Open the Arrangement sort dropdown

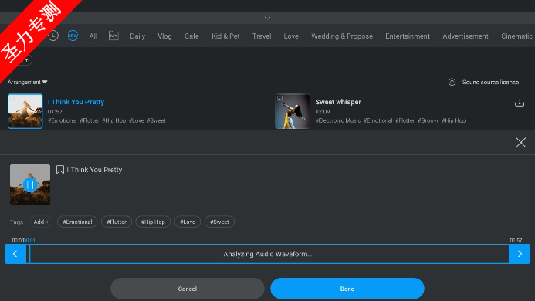click(x=27, y=83)
